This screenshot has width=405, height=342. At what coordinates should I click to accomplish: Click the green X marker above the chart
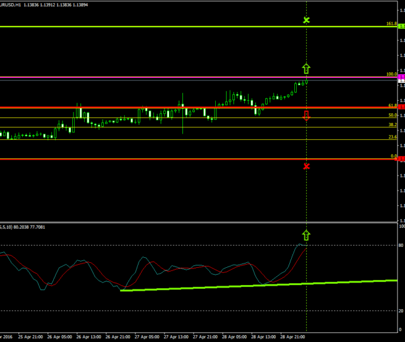(x=306, y=20)
